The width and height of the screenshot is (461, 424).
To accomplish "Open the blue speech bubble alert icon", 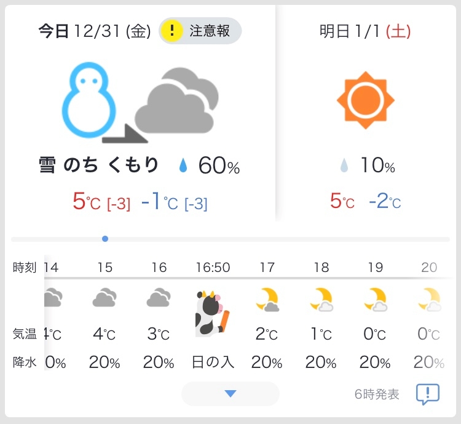I will coord(427,394).
